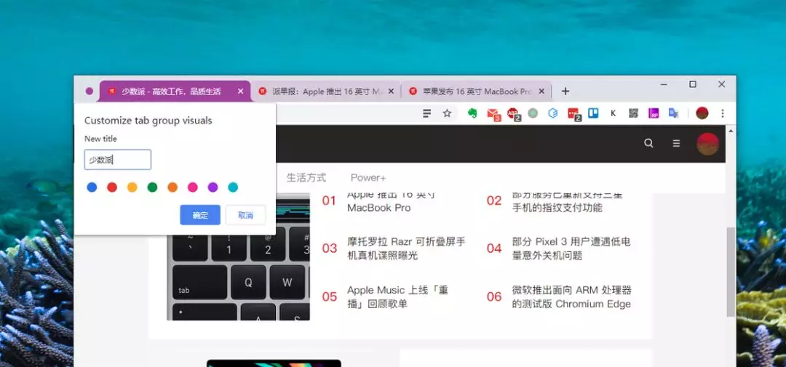
Task: Click the purple tab group dot
Action: [90, 92]
